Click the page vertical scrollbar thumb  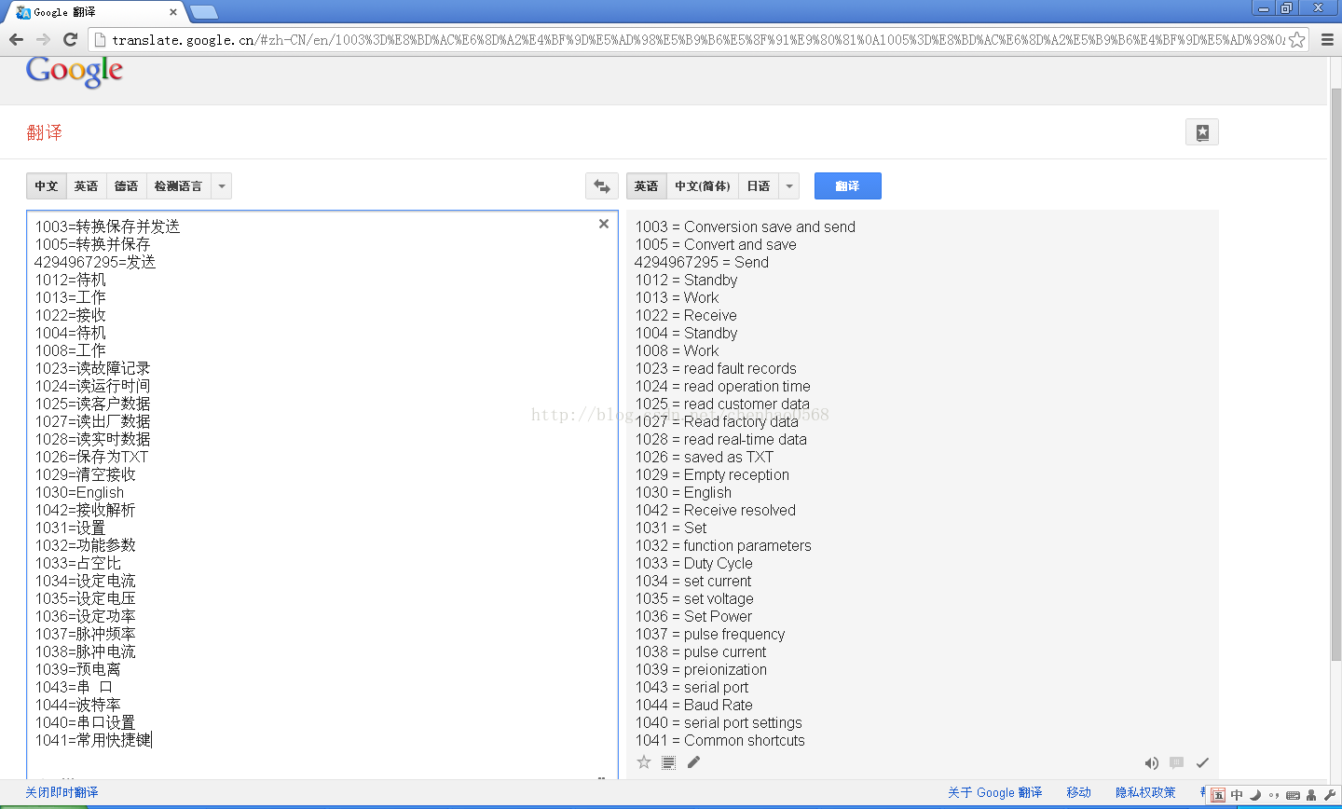1335,373
